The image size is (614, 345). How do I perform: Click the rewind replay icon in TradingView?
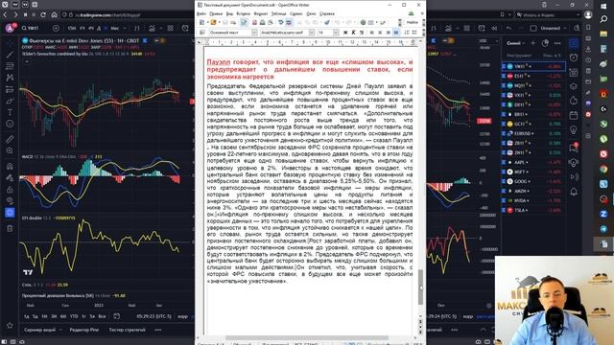click(494, 28)
